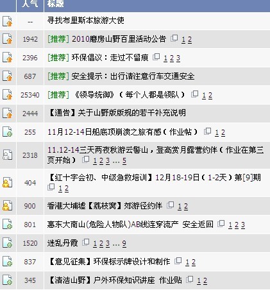
Task: Open thread 迷乱丹霞
Action: point(62,243)
